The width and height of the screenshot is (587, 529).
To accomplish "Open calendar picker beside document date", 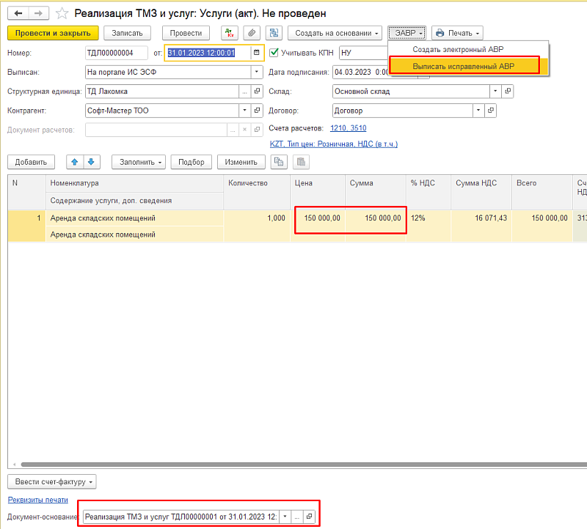I will [x=256, y=53].
